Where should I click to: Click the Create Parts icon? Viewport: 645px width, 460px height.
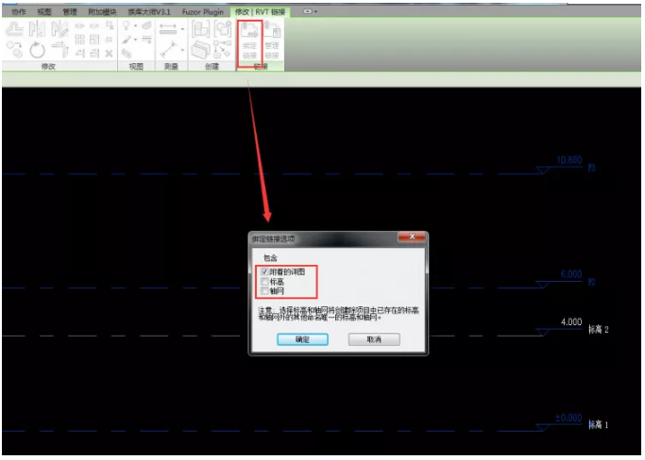click(201, 50)
